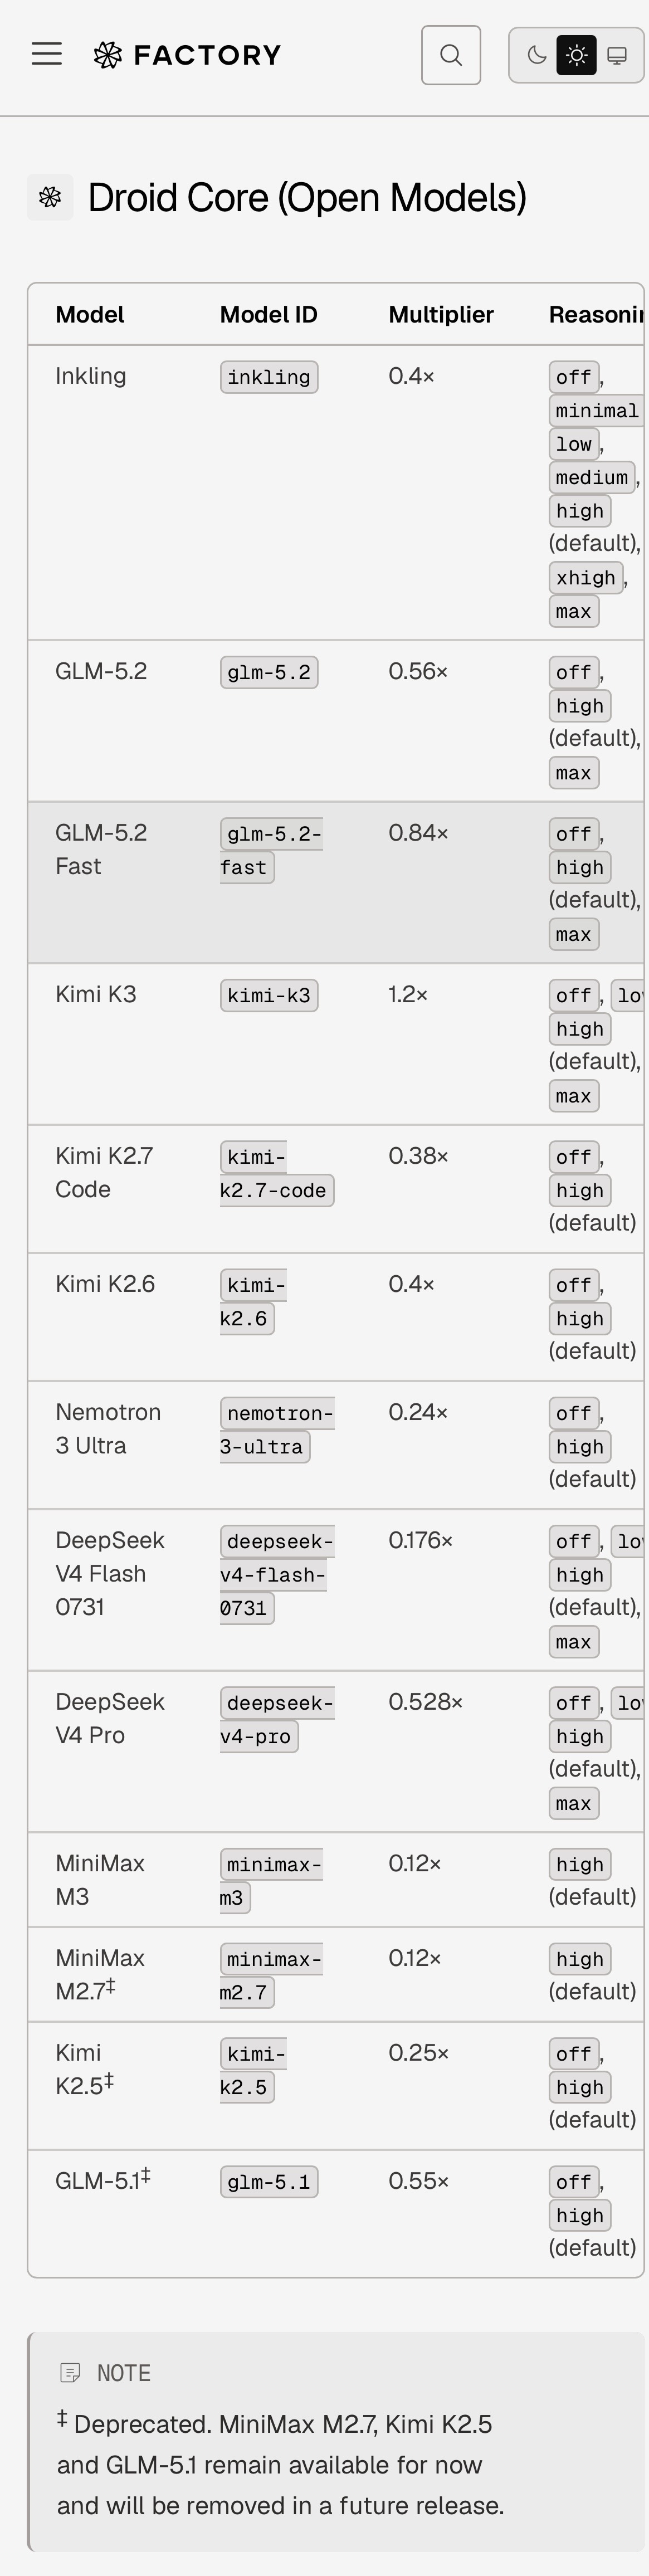Viewport: 649px width, 2576px height.
Task: Click the deepseek-v4-pro model ID
Action: pos(277,1719)
